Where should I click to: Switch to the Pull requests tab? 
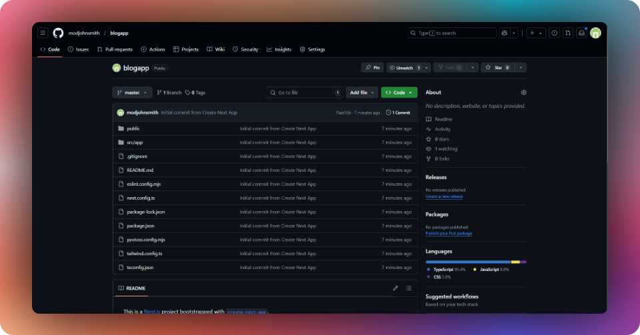click(115, 49)
